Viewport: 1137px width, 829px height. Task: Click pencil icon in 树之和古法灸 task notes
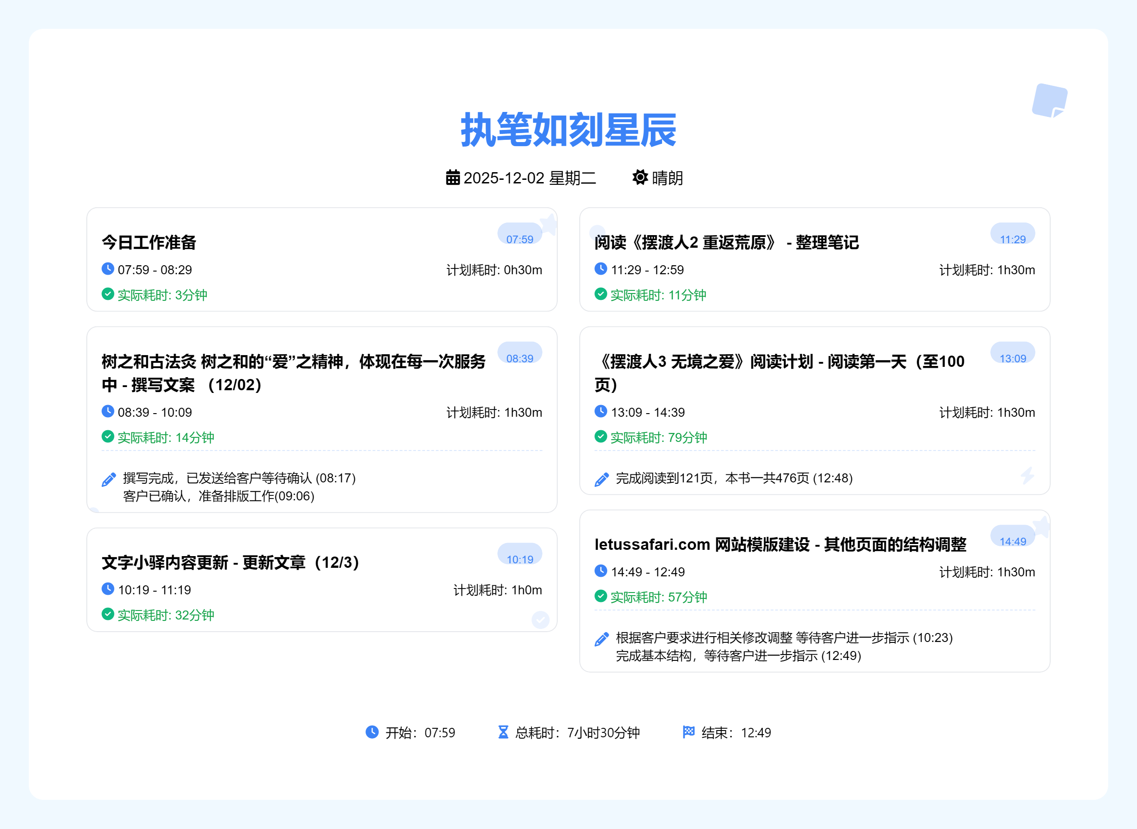pos(108,479)
